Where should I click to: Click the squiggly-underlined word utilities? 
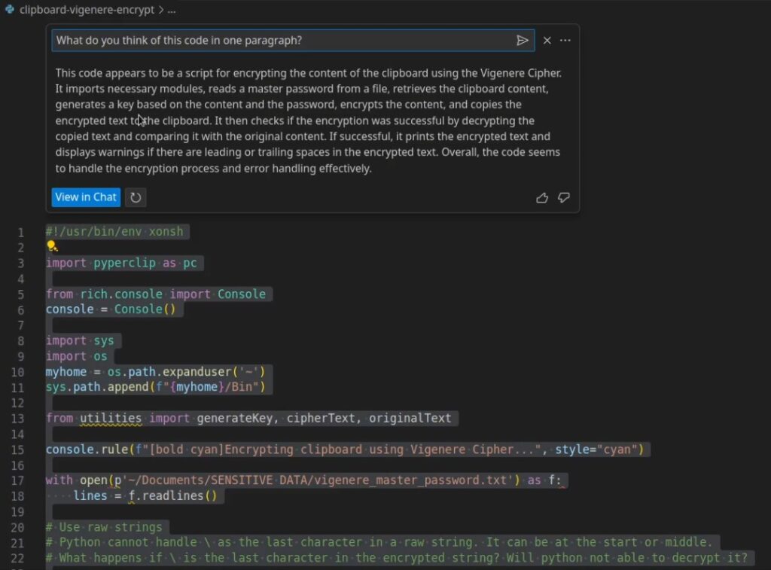tap(111, 418)
